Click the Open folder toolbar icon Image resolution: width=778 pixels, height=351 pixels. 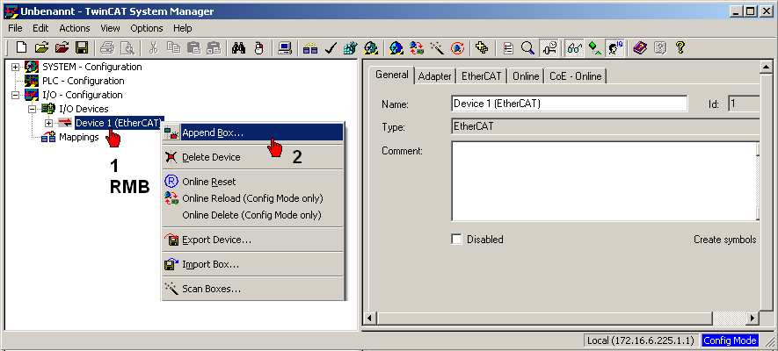43,47
